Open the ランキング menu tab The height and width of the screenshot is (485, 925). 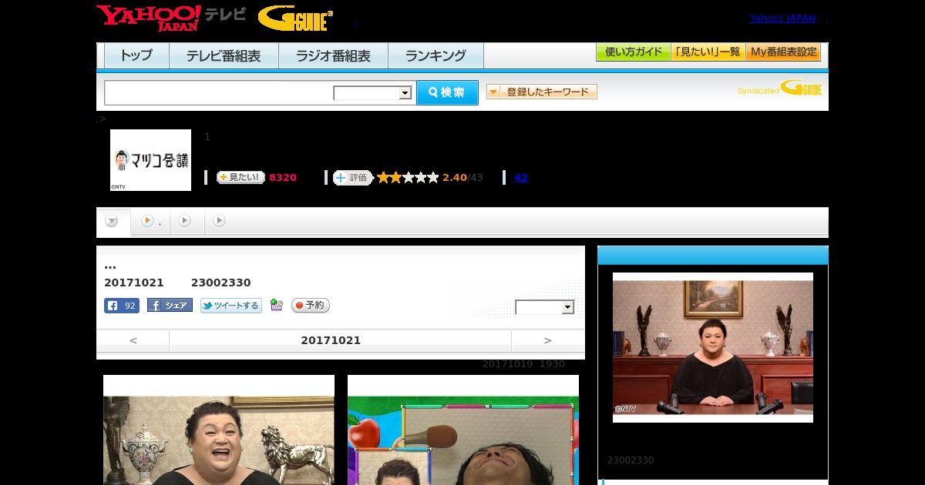[x=436, y=56]
